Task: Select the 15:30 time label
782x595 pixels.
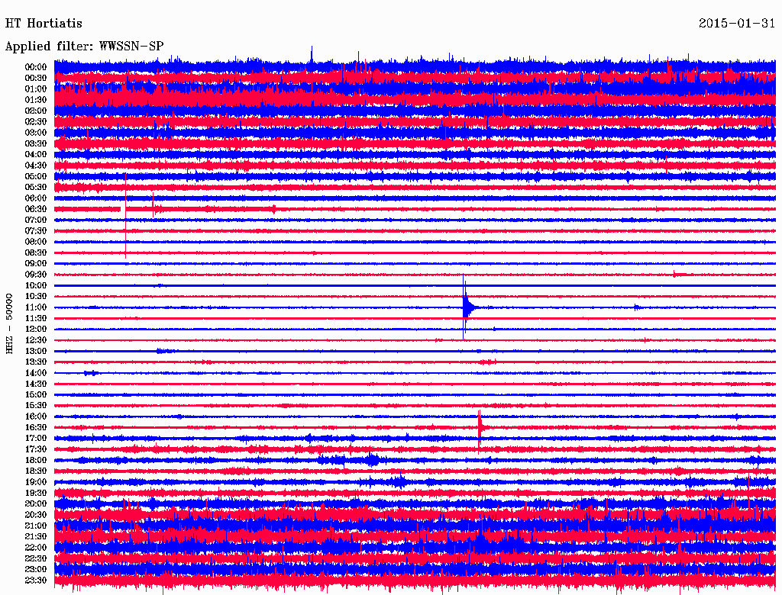Action: pyautogui.click(x=36, y=406)
